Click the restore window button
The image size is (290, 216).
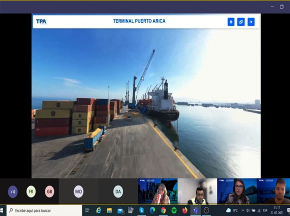(x=282, y=7)
